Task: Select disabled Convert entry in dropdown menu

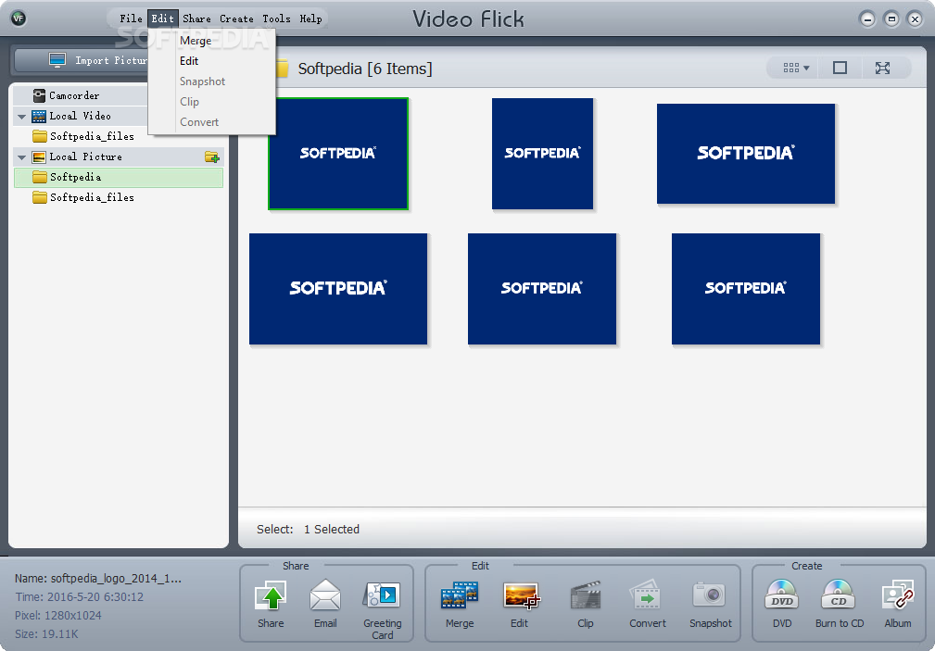Action: 211,121
